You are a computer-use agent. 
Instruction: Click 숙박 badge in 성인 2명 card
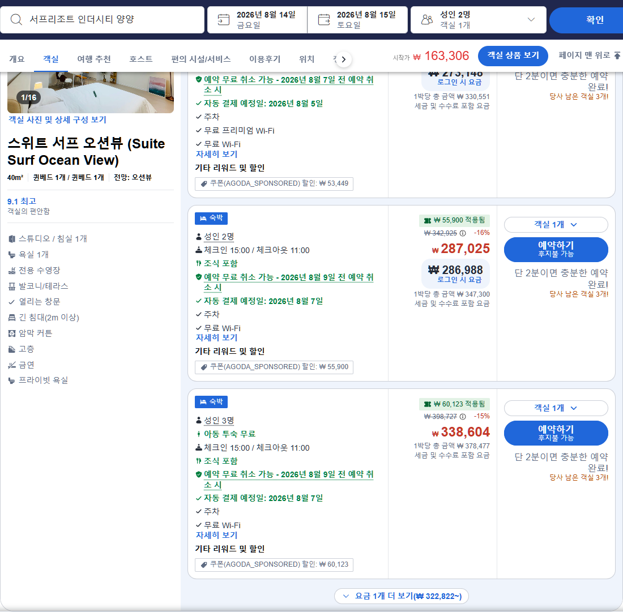[x=211, y=218]
